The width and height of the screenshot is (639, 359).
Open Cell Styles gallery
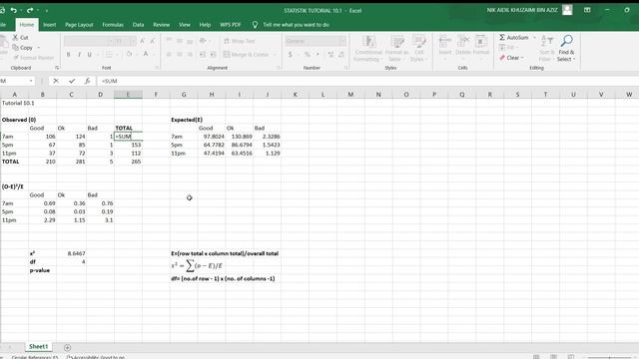pos(419,49)
